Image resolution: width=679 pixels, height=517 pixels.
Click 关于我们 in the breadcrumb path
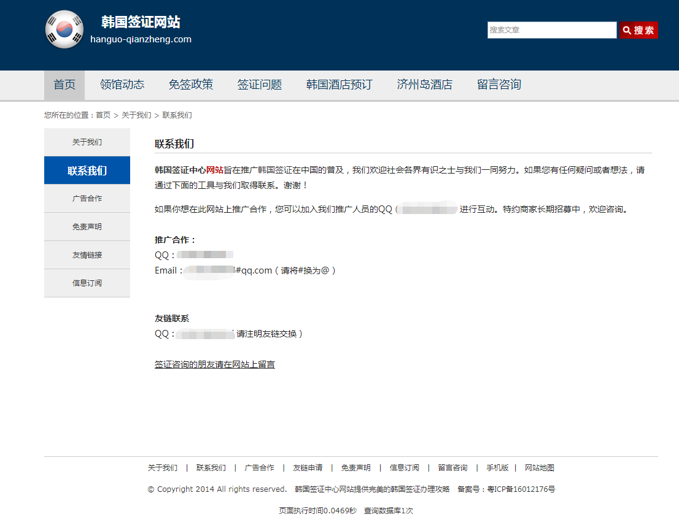[x=136, y=115]
